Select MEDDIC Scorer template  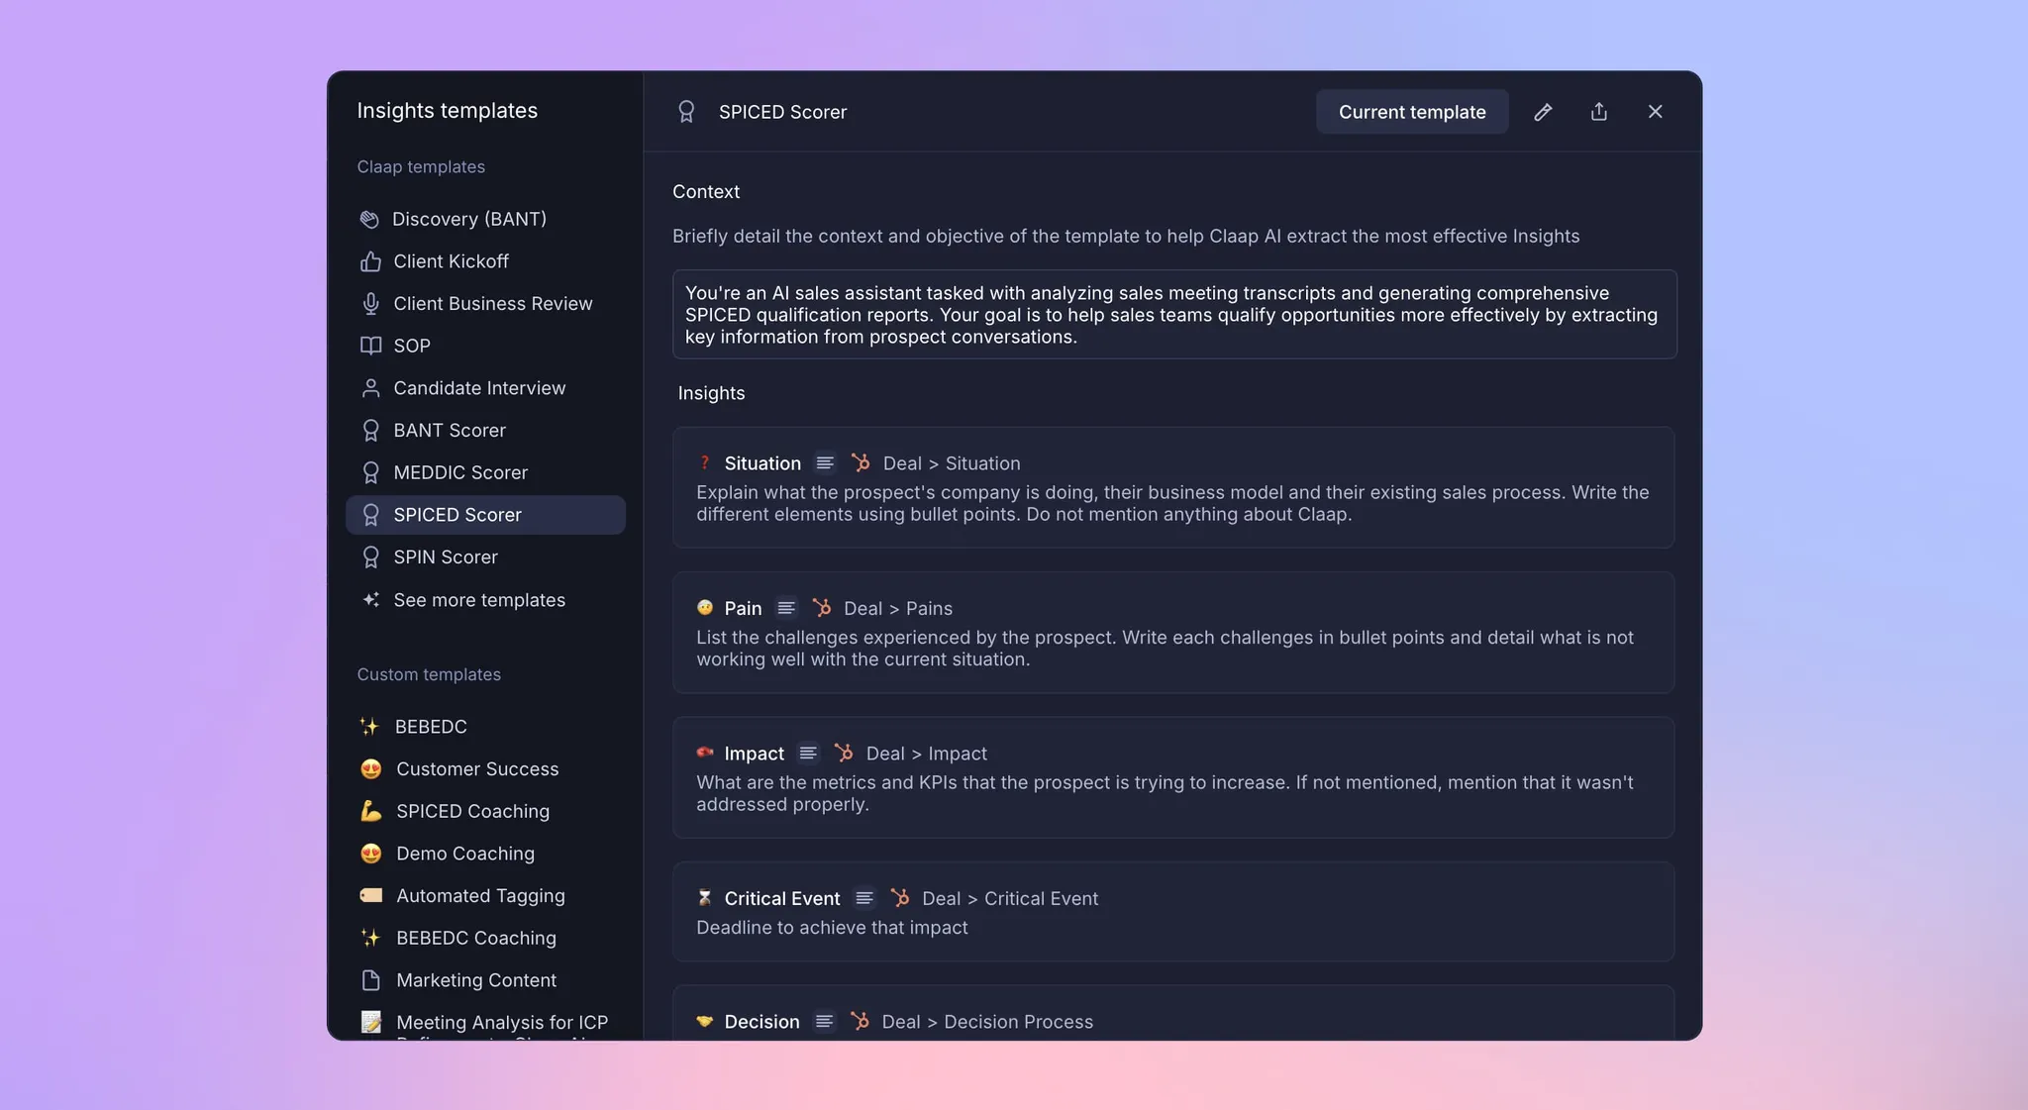pyautogui.click(x=460, y=472)
